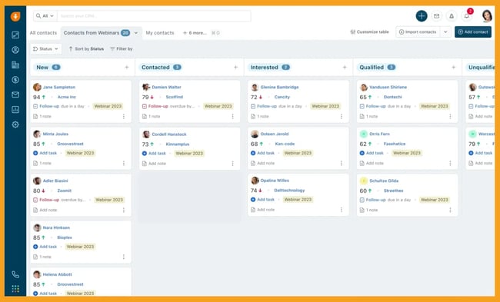
Task: Open more options on Jane Sampleton card
Action: tap(124, 116)
